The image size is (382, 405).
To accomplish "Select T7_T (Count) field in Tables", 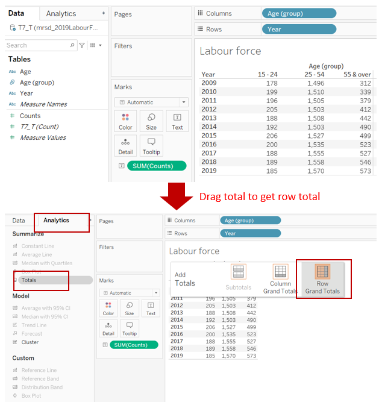I will [39, 127].
